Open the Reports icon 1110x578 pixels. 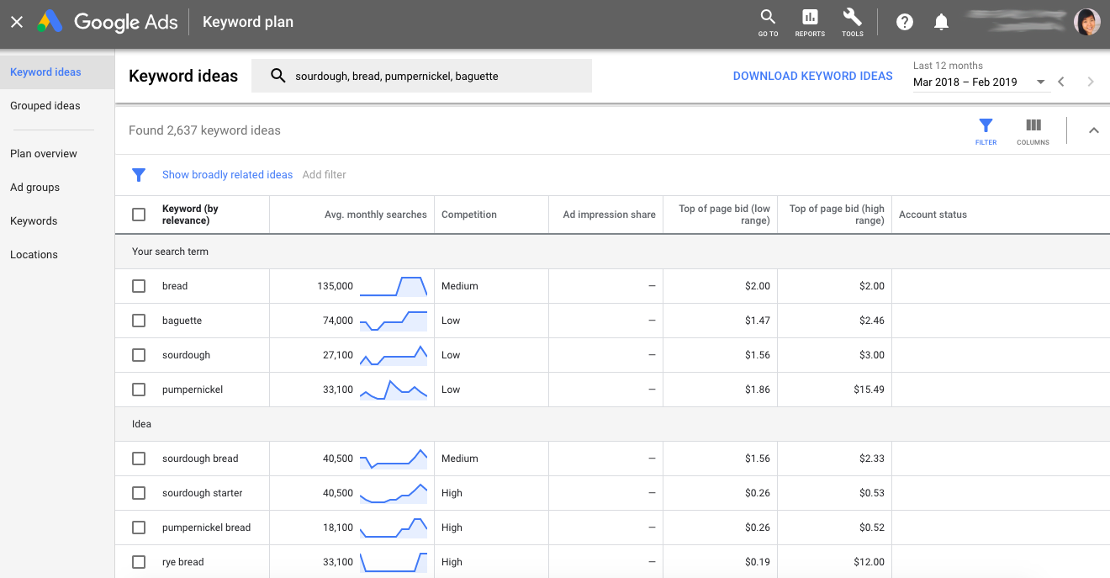tap(810, 22)
